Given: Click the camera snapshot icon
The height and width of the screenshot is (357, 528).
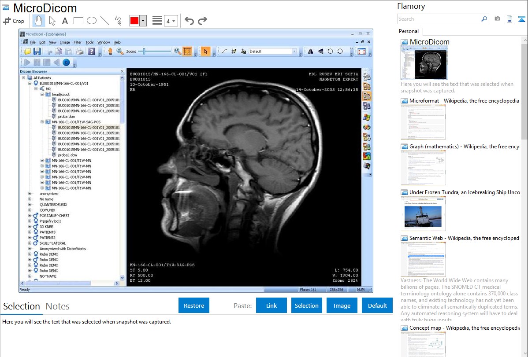Looking at the screenshot, I should point(497,19).
